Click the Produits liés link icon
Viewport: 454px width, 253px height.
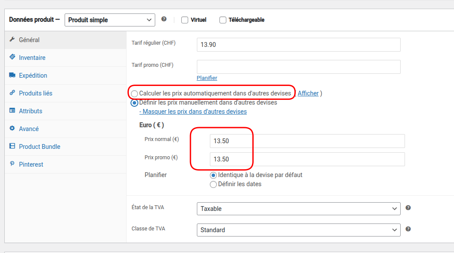pos(12,93)
